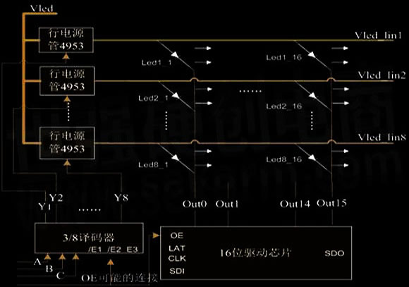Click the input A arrow on decoder

pyautogui.click(x=47, y=257)
